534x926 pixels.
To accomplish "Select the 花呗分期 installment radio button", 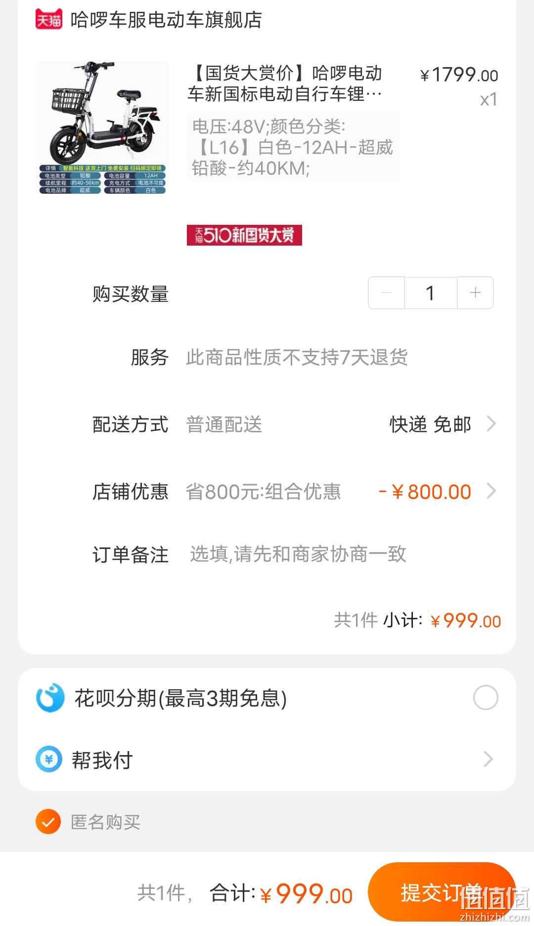I will coord(486,698).
